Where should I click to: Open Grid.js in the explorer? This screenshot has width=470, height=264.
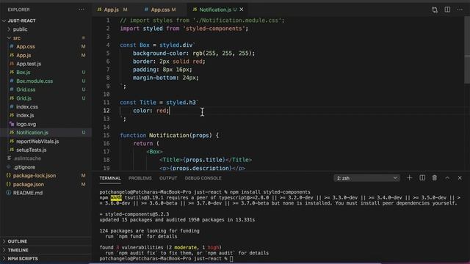click(x=23, y=98)
